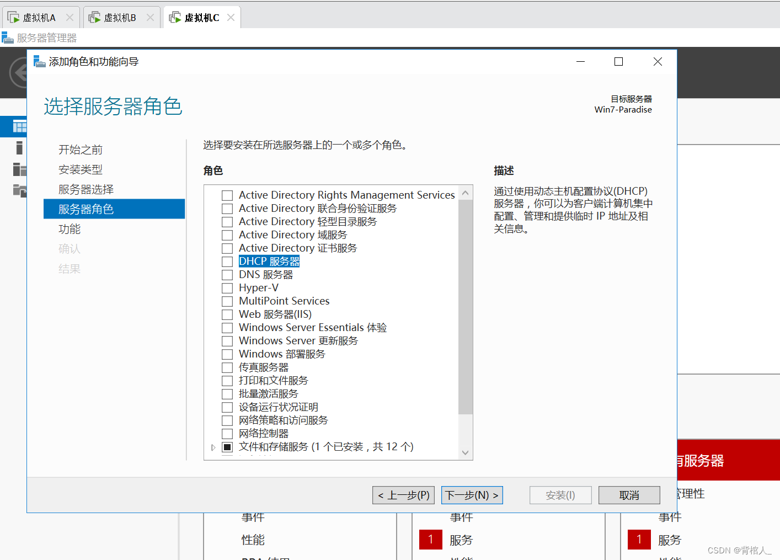This screenshot has height=560, width=780.
Task: Click 事件 in the middle Server Manager tile
Action: coord(462,517)
